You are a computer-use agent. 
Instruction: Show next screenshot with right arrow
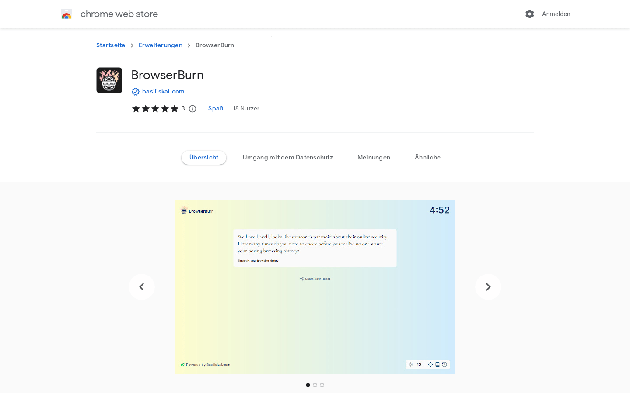[488, 287]
